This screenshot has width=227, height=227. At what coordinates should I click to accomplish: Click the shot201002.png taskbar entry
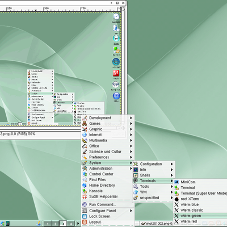click(x=157, y=224)
